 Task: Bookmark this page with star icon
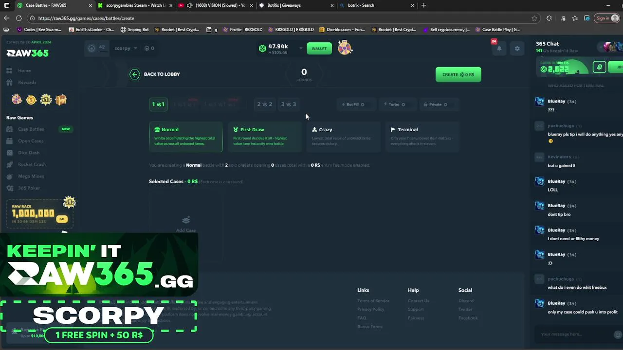click(x=534, y=18)
